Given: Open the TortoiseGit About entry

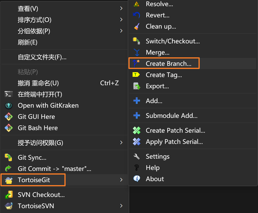Looking at the screenshot, I should click(155, 179).
